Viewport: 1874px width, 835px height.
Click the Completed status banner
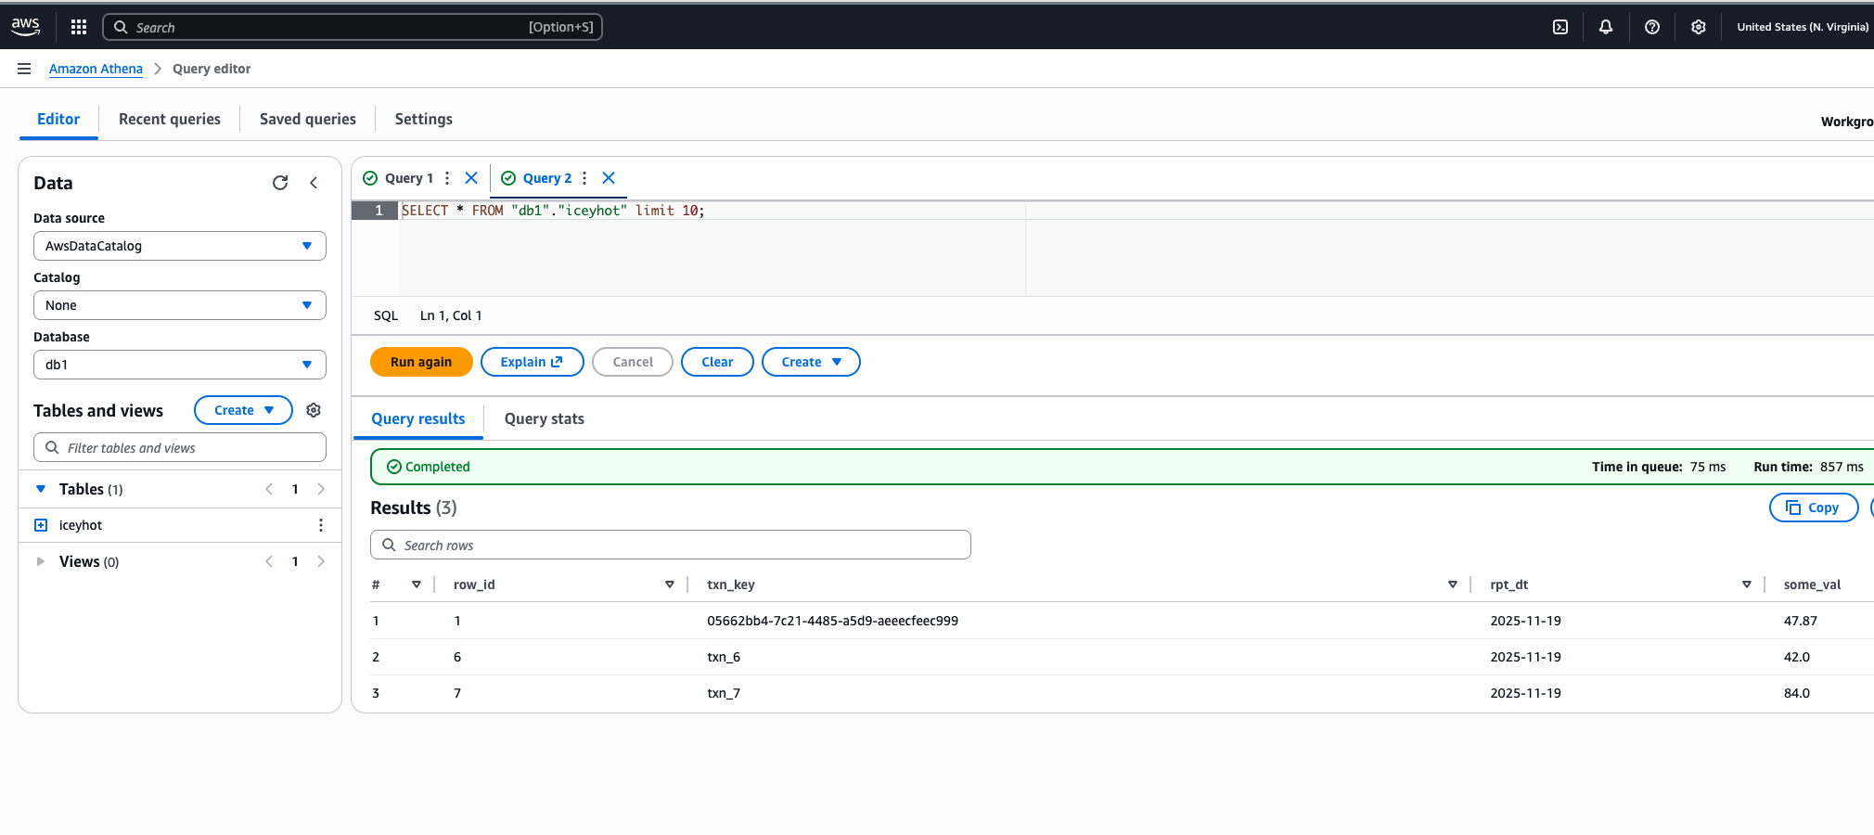click(1123, 467)
